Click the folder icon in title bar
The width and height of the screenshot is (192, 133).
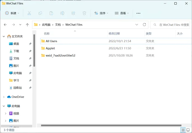(x=4, y=3)
